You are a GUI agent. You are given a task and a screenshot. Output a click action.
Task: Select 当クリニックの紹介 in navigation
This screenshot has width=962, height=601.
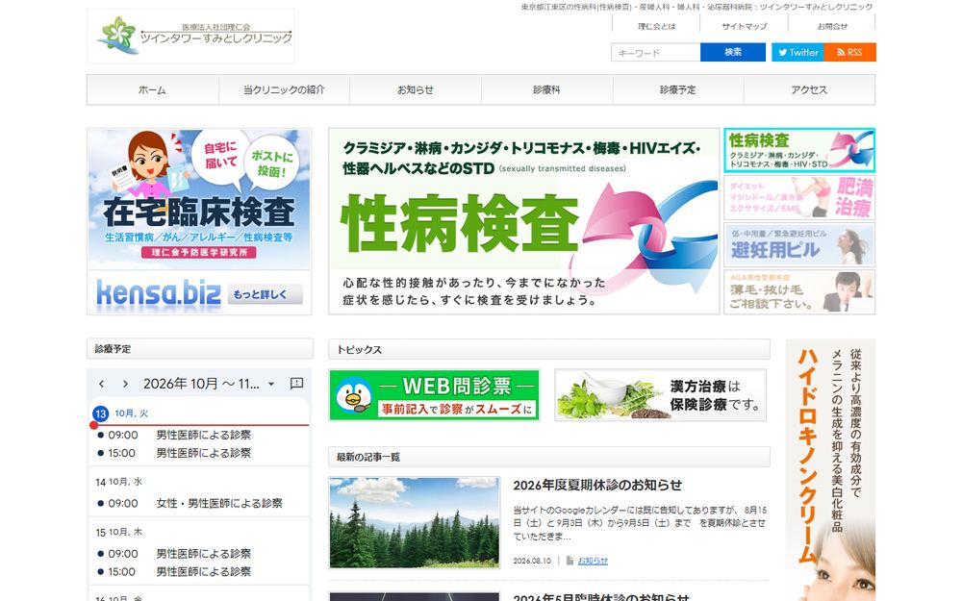[284, 89]
